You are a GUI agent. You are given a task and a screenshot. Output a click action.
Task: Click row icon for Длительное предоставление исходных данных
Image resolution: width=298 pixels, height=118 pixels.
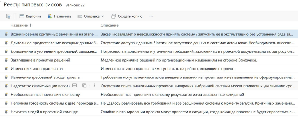(x=6, y=43)
